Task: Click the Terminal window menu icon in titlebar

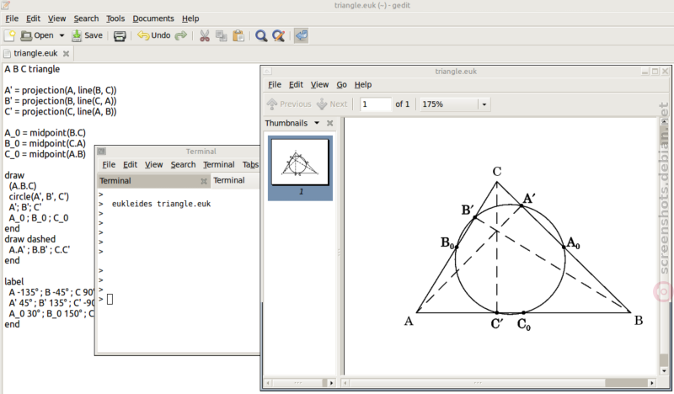Action: pos(101,152)
